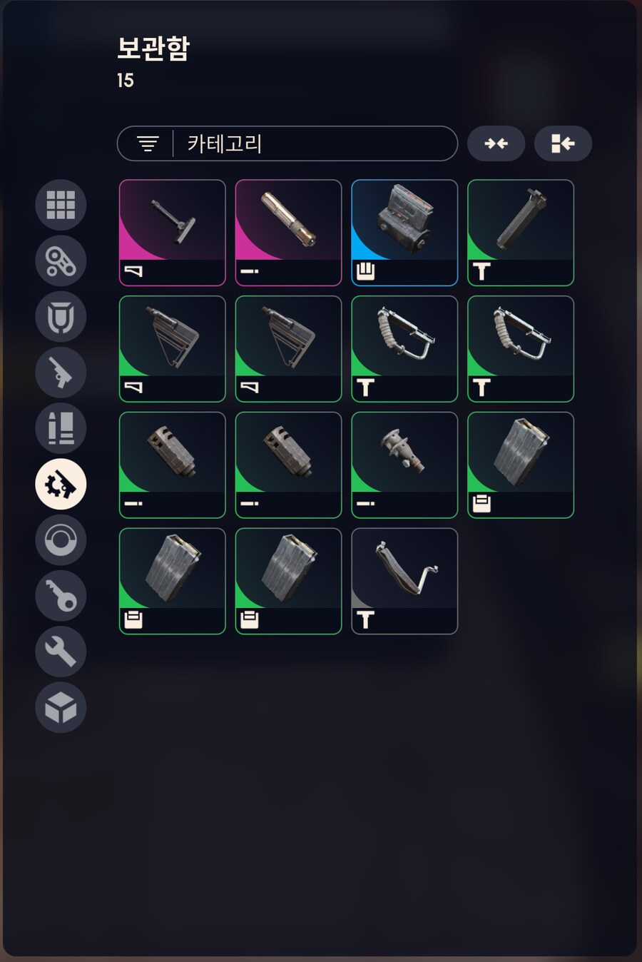Filter by weapons pistol icon
Image resolution: width=642 pixels, height=962 pixels.
click(61, 373)
